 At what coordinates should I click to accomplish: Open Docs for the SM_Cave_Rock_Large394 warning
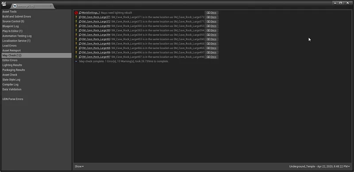[212, 35]
